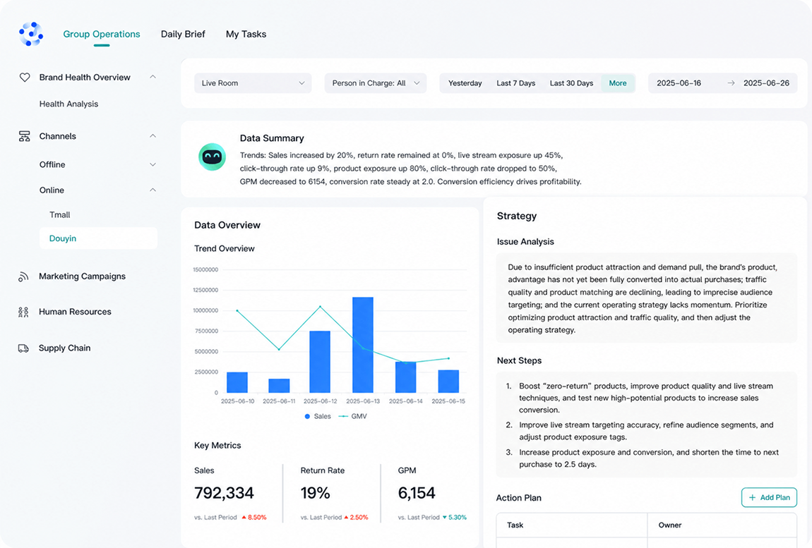Screen dimensions: 812x548
Task: Toggle the Sales series in chart legend
Action: coord(318,416)
